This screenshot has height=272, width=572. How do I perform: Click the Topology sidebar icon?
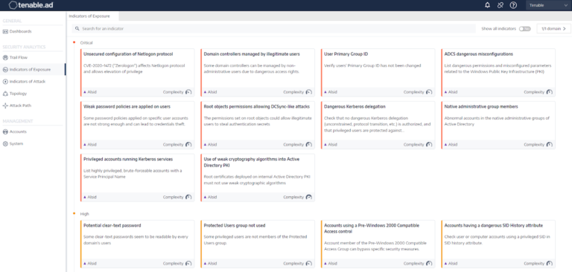5,94
